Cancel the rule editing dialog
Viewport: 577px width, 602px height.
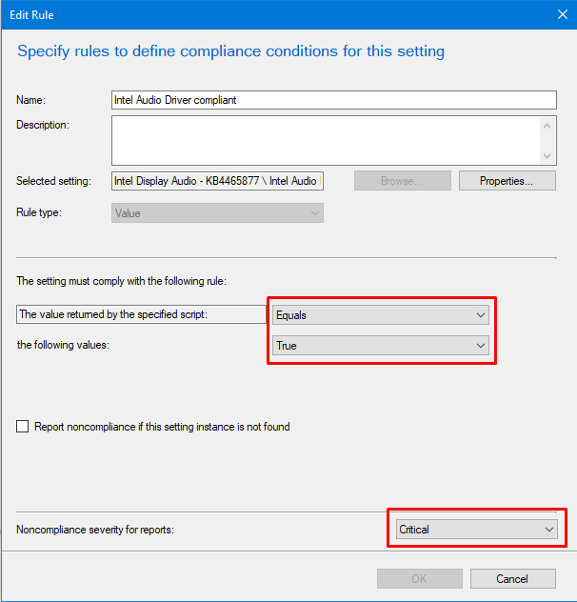(512, 578)
